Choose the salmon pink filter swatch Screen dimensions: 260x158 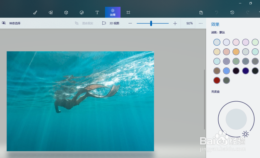[x=226, y=52]
